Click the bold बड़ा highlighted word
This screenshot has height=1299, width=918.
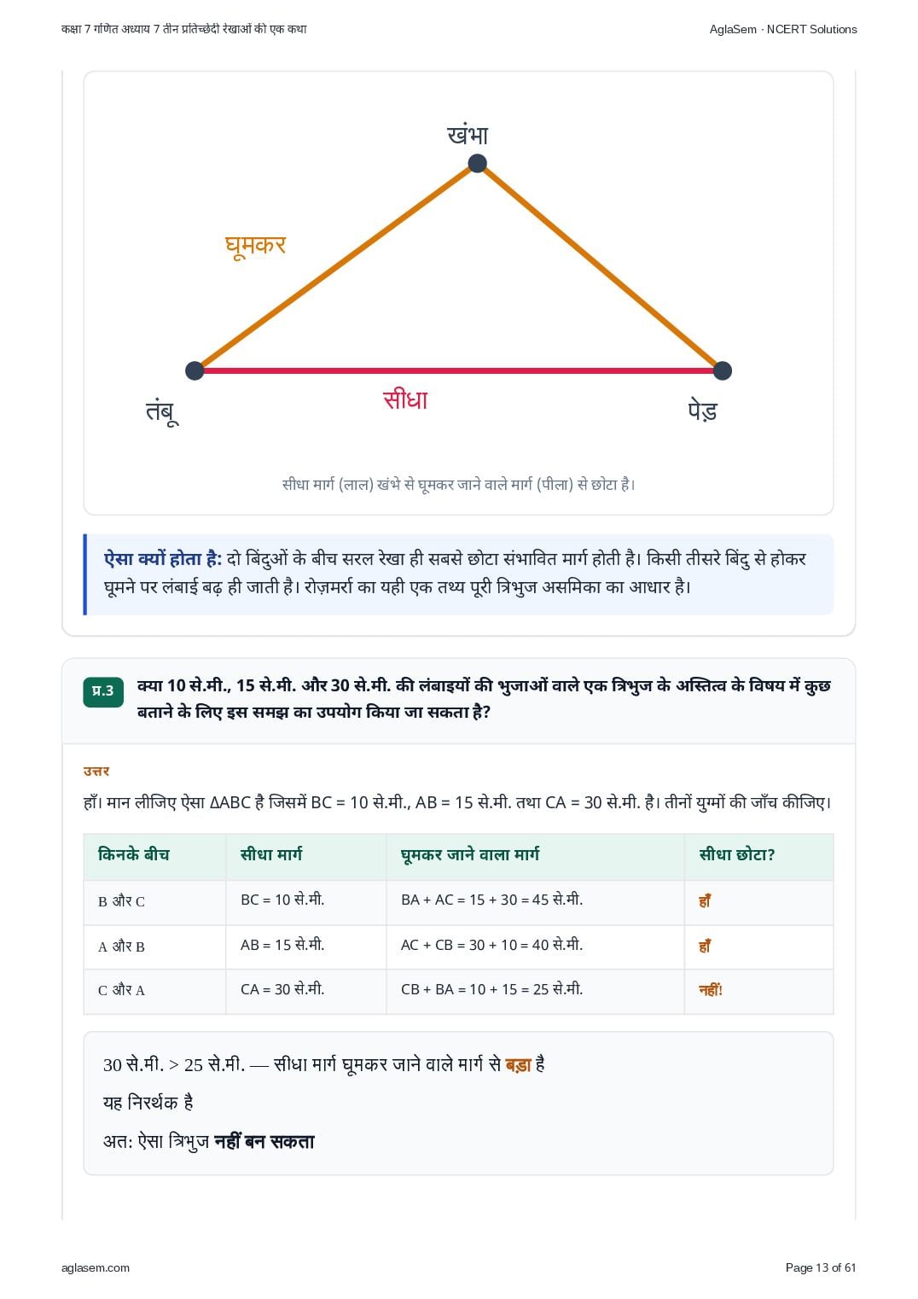518,1065
